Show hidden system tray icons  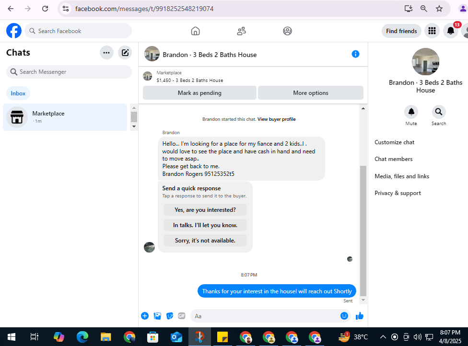pyautogui.click(x=383, y=337)
